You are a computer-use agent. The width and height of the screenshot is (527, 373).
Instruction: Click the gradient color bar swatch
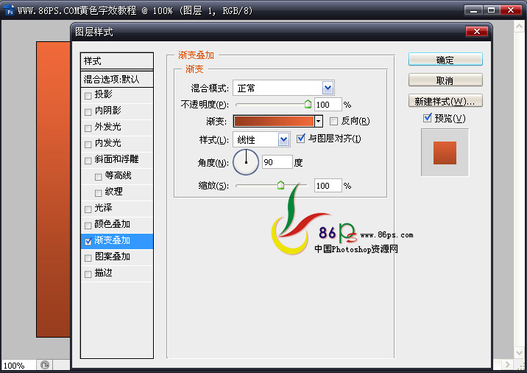pos(274,121)
